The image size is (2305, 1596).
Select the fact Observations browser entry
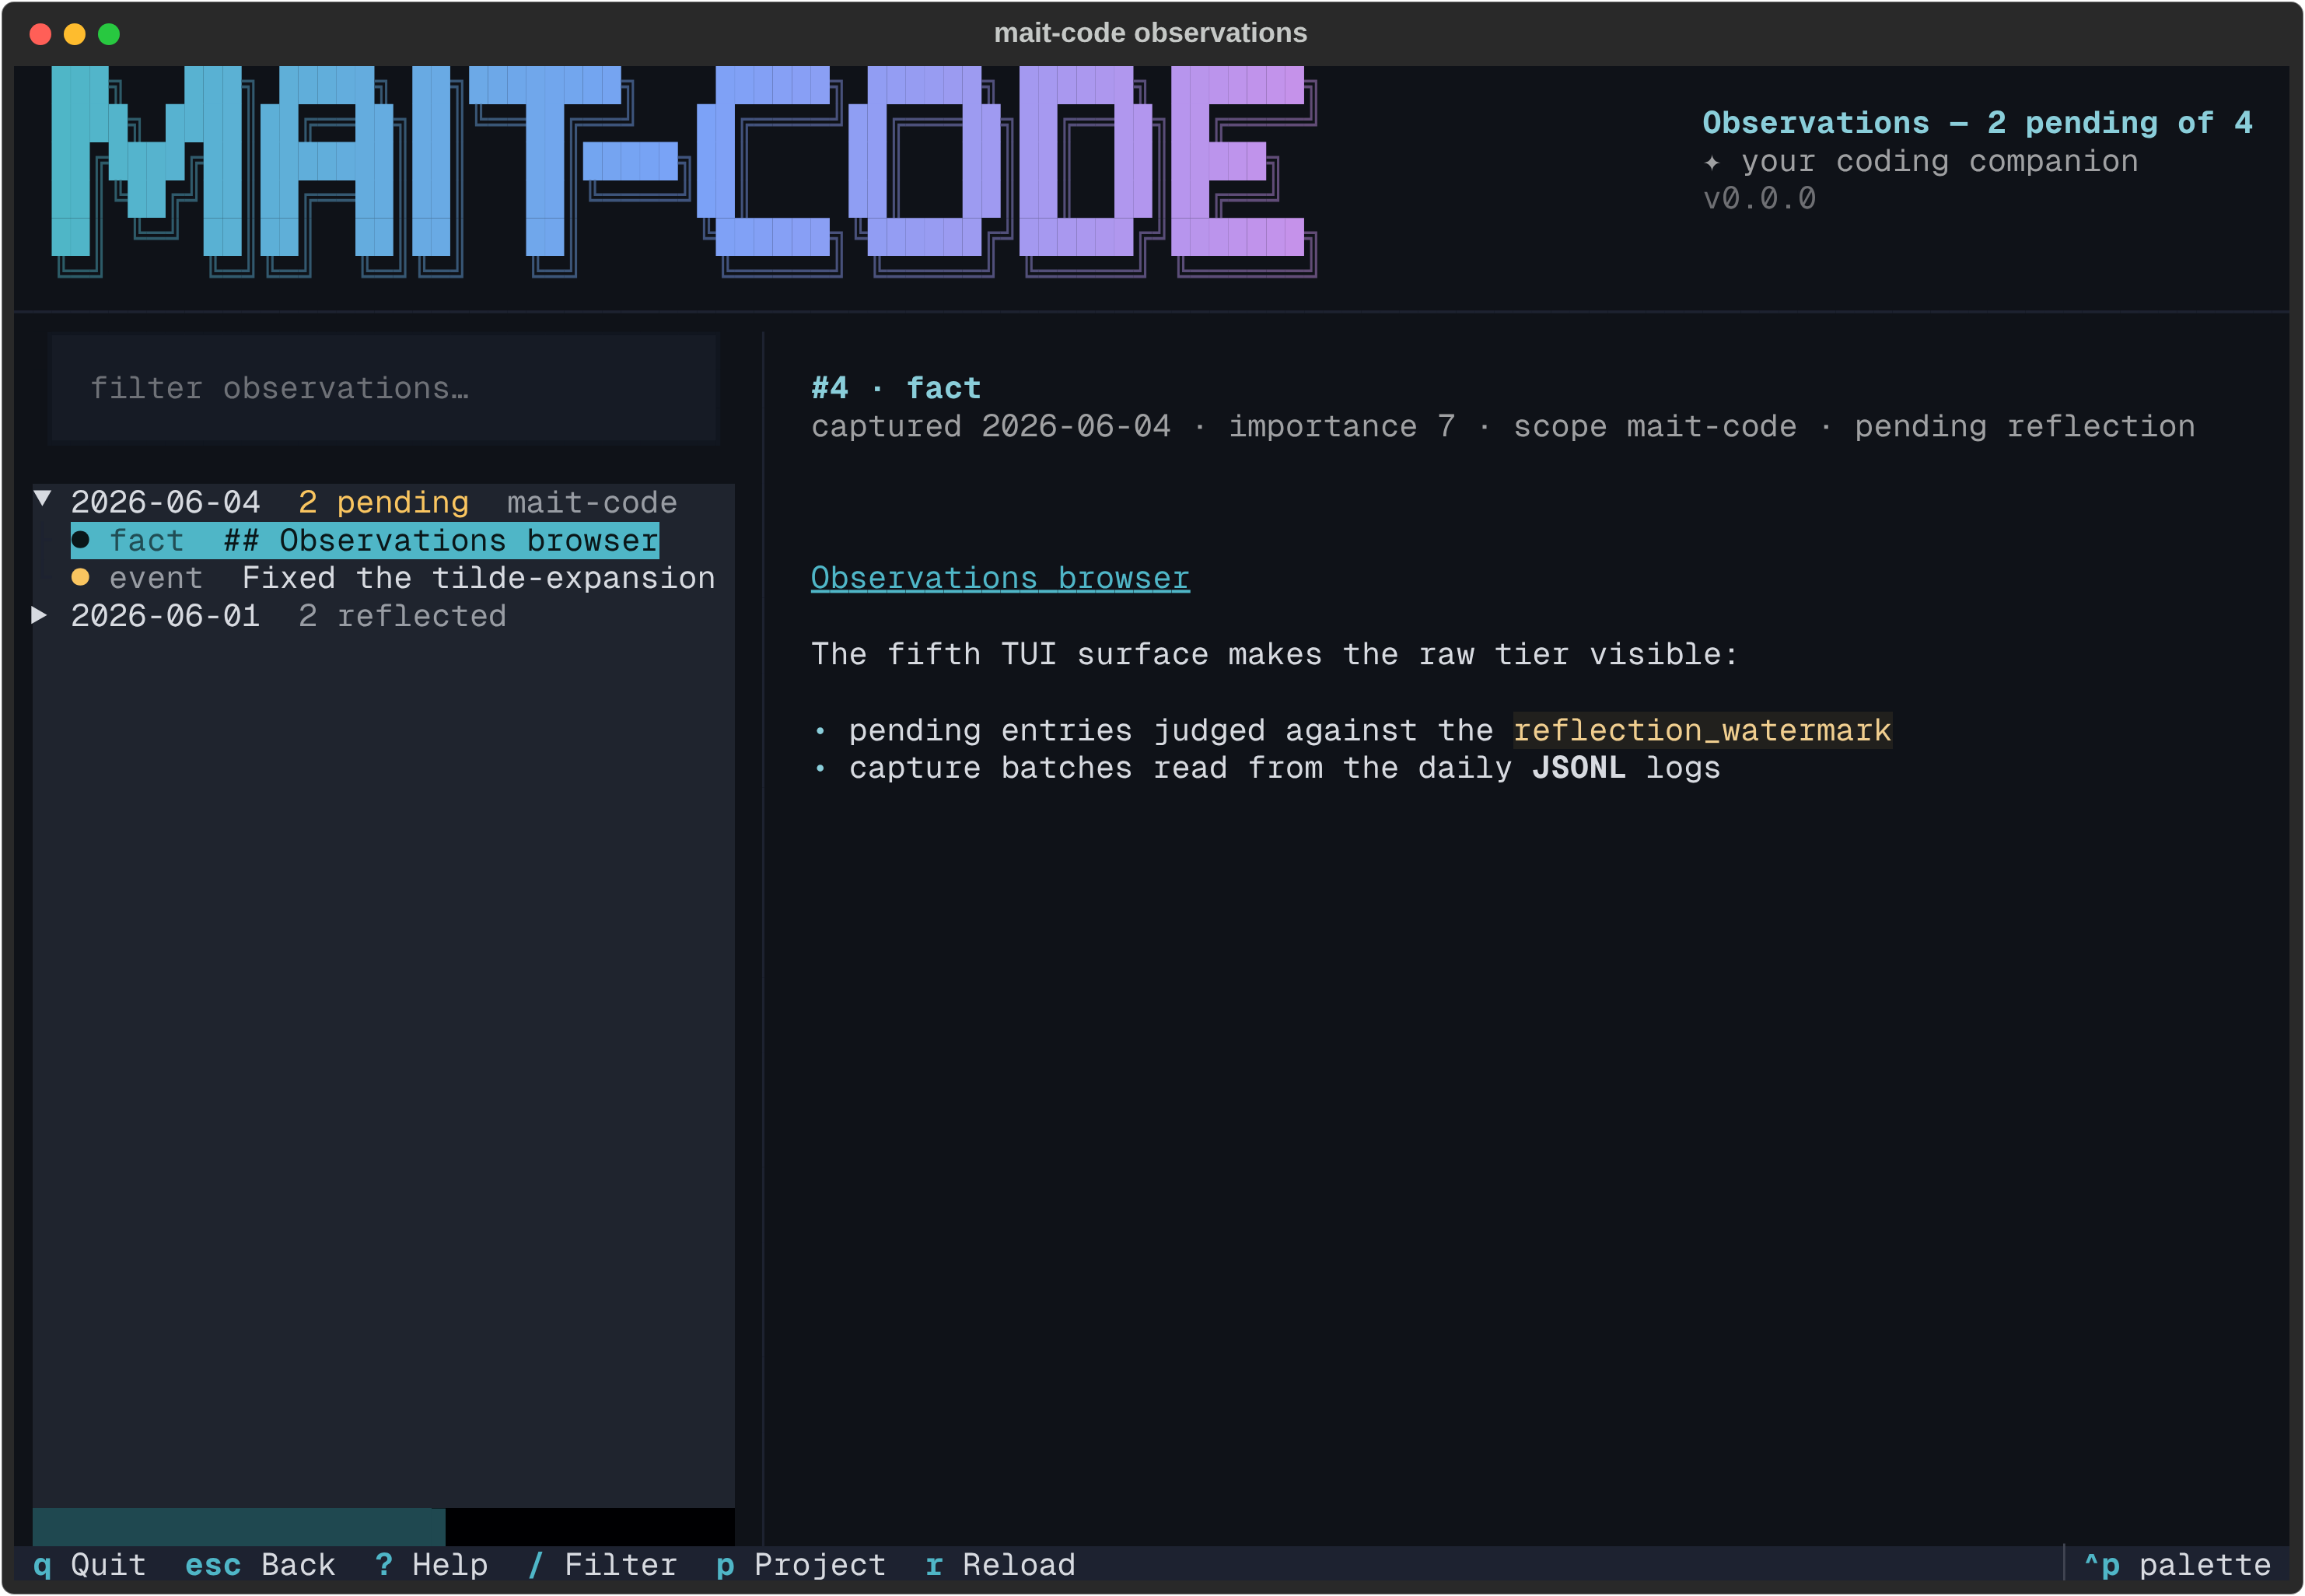(x=365, y=541)
